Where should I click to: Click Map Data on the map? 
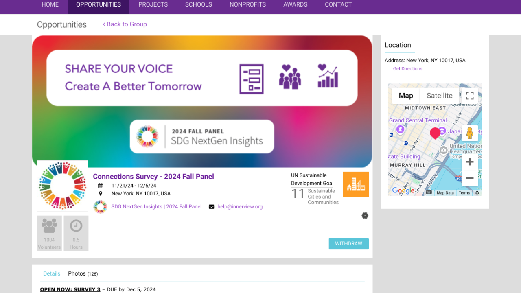click(445, 193)
